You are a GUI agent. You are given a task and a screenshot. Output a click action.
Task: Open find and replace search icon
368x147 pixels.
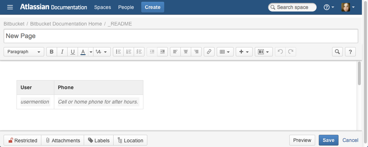coord(337,52)
